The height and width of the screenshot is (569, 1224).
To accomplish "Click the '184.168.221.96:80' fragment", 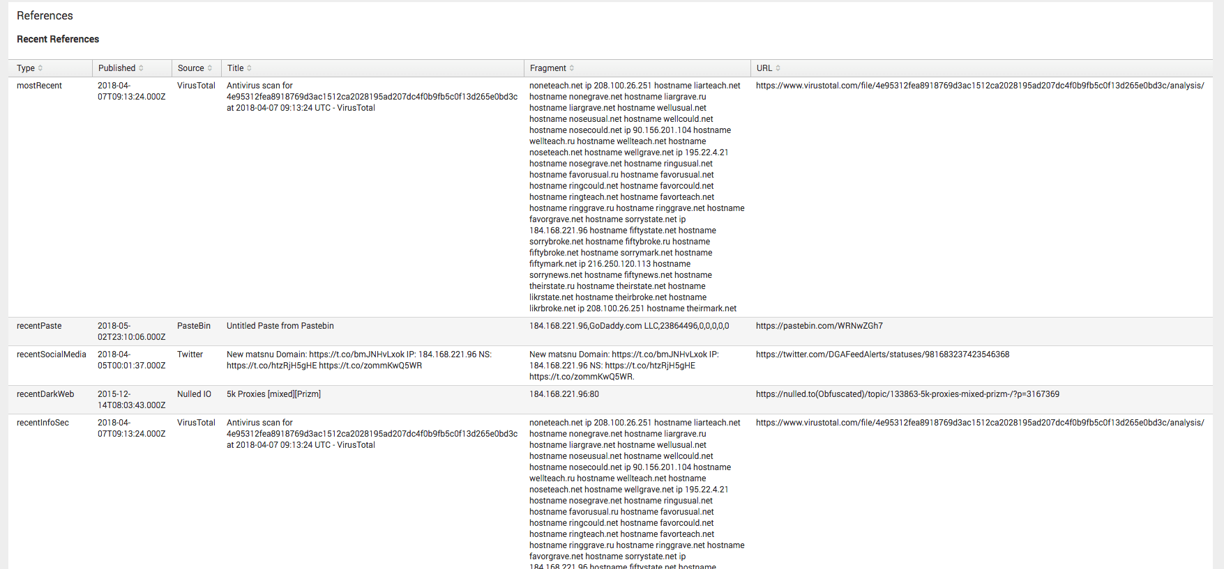I will coord(564,394).
